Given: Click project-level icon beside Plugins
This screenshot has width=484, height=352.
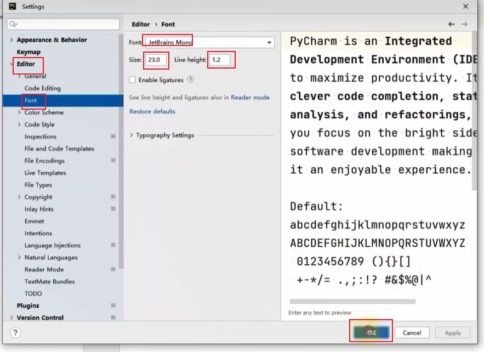Looking at the screenshot, I should click(113, 305).
